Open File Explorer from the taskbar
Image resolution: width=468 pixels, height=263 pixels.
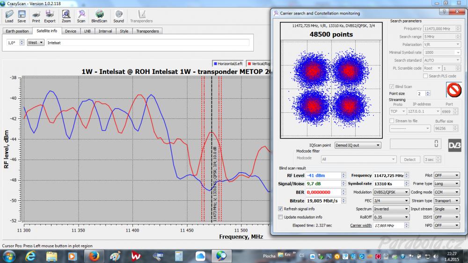pyautogui.click(x=51, y=256)
